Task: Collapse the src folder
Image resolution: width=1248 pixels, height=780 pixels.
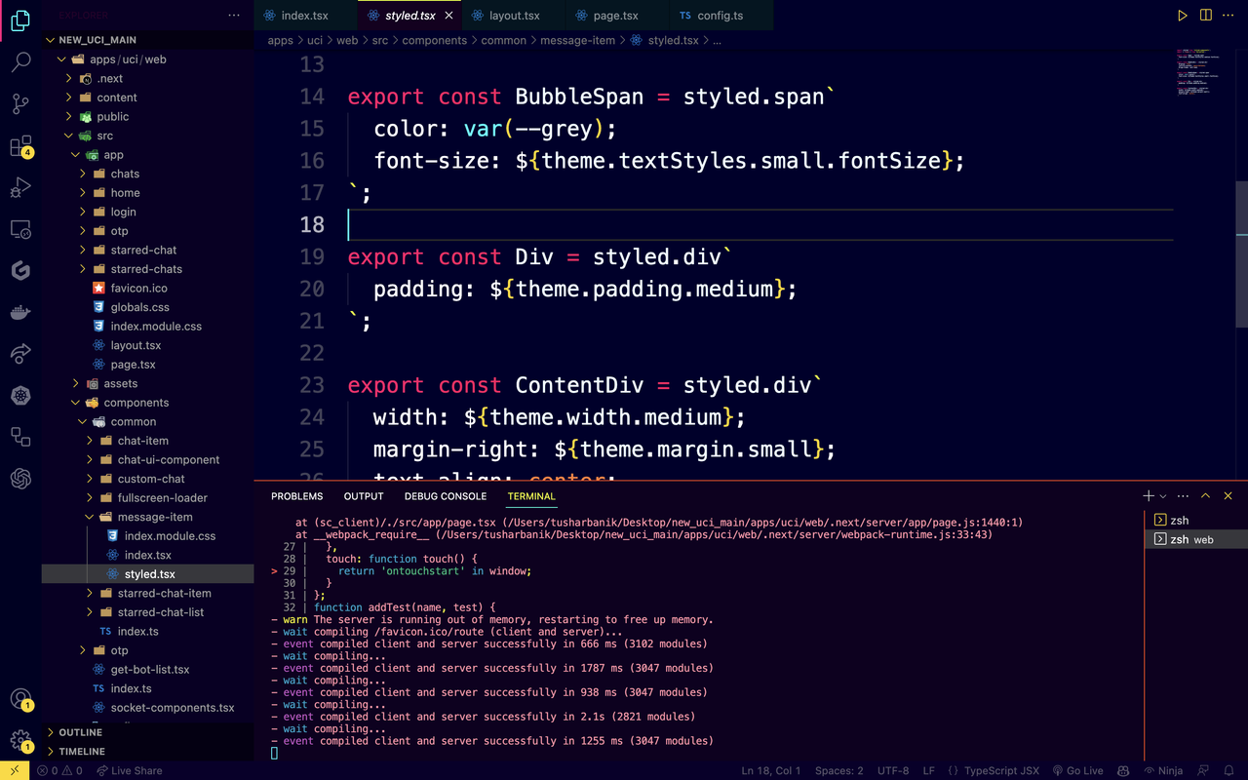Action: (148, 136)
